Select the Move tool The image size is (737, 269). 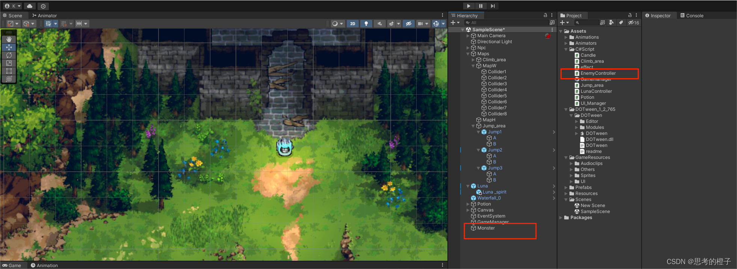tap(9, 47)
